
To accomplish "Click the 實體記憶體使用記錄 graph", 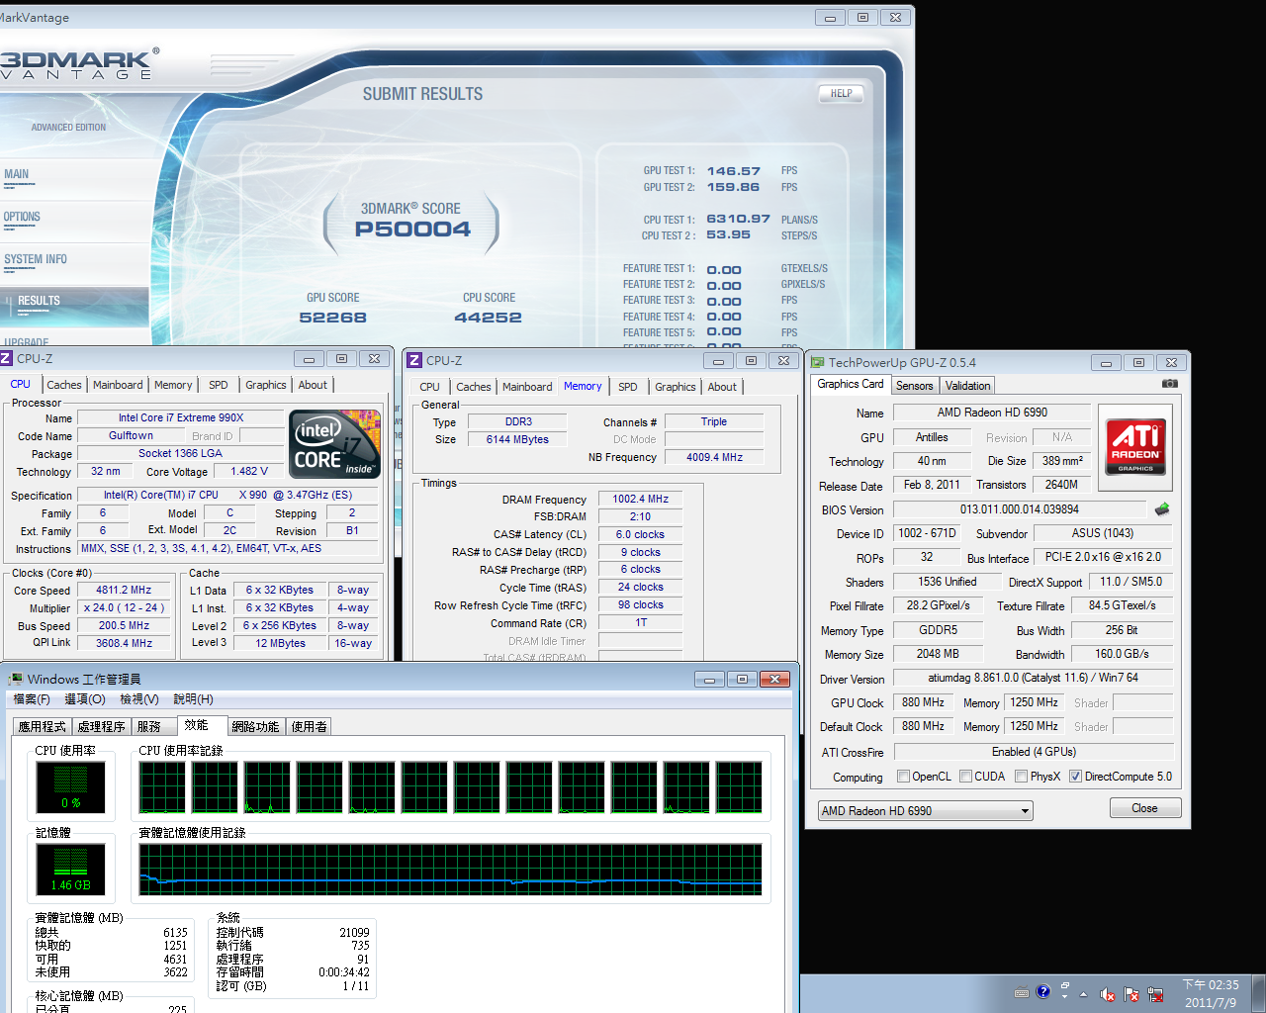I will 451,870.
